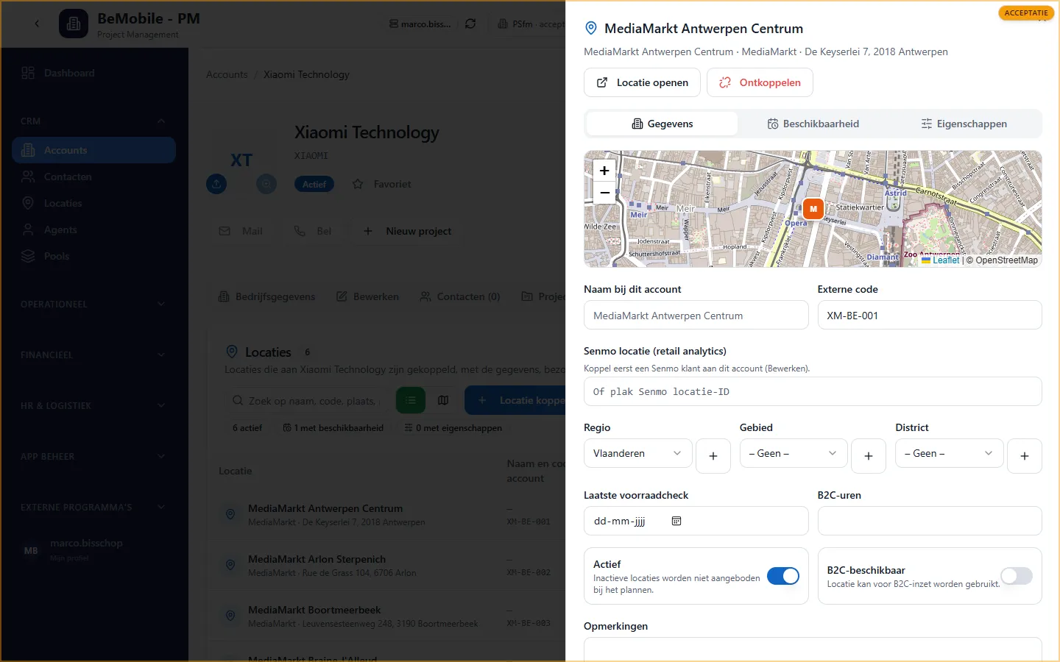Click the back chevron in the top header
1060x662 pixels.
click(37, 24)
